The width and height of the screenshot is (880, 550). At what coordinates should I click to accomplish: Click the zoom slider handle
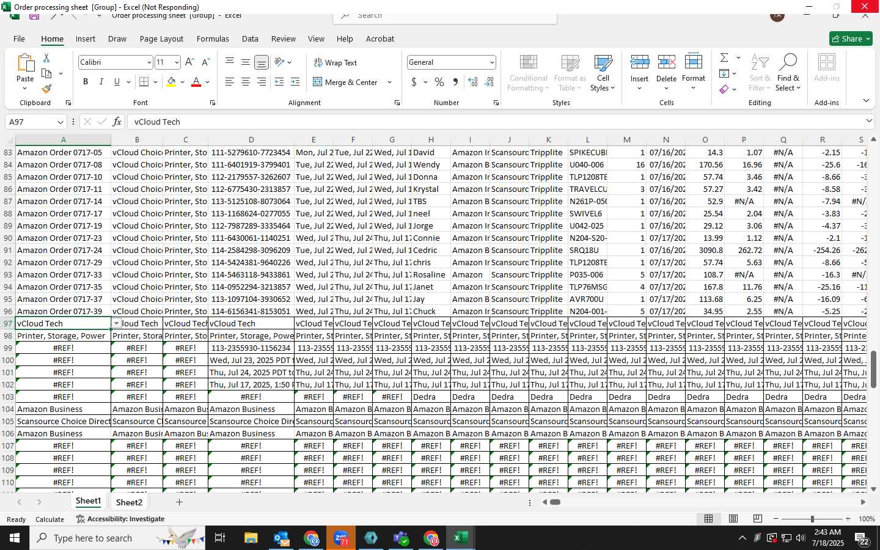pyautogui.click(x=812, y=519)
